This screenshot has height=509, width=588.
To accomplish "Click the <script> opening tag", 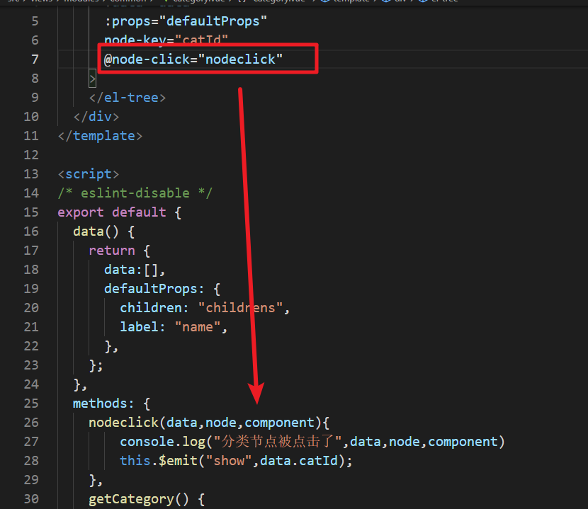I will pyautogui.click(x=89, y=174).
